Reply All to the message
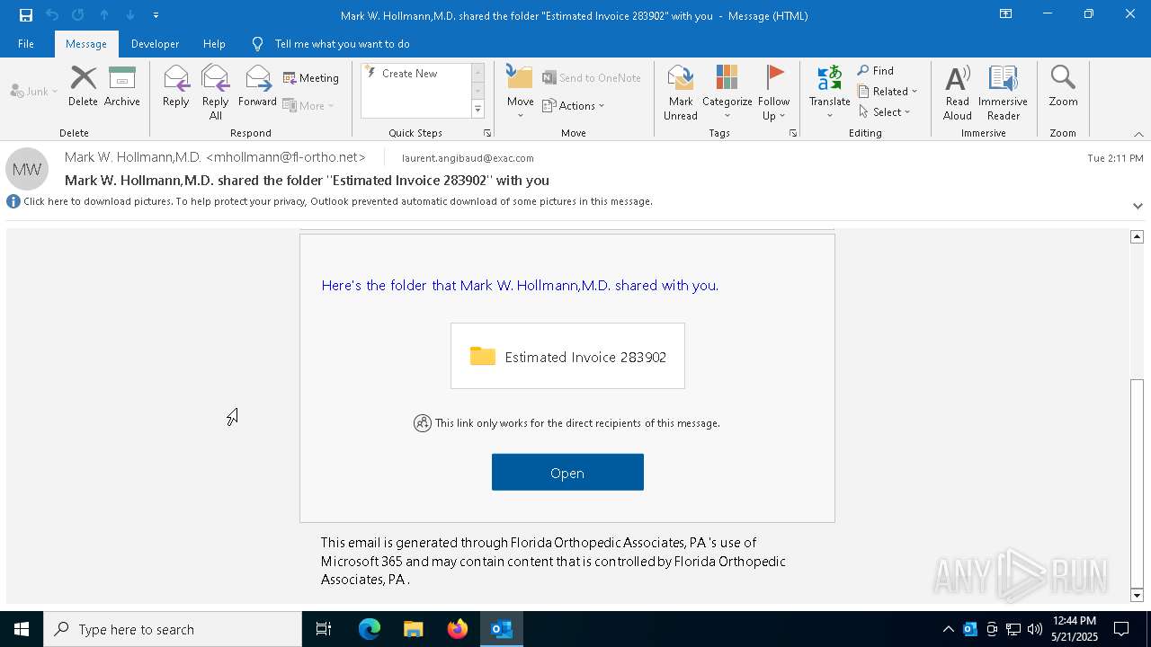The image size is (1151, 647). (215, 93)
